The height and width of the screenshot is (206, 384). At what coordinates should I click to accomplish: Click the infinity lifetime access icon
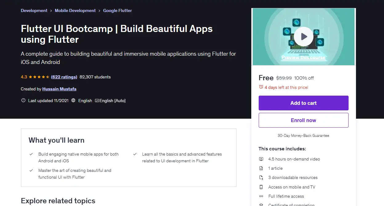261,196
